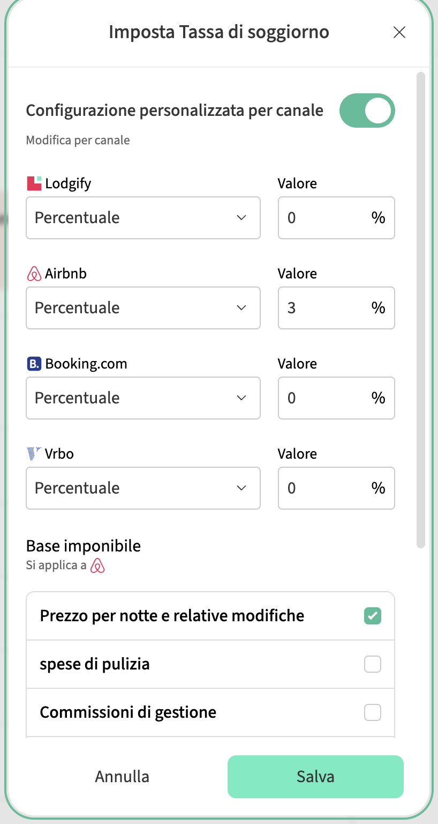Click the Booking.com logo icon
This screenshot has height=824, width=438.
coord(34,364)
